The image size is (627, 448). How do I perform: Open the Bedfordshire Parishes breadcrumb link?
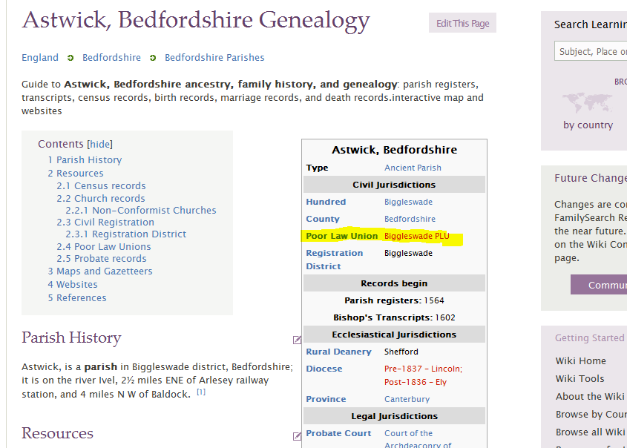pos(214,58)
